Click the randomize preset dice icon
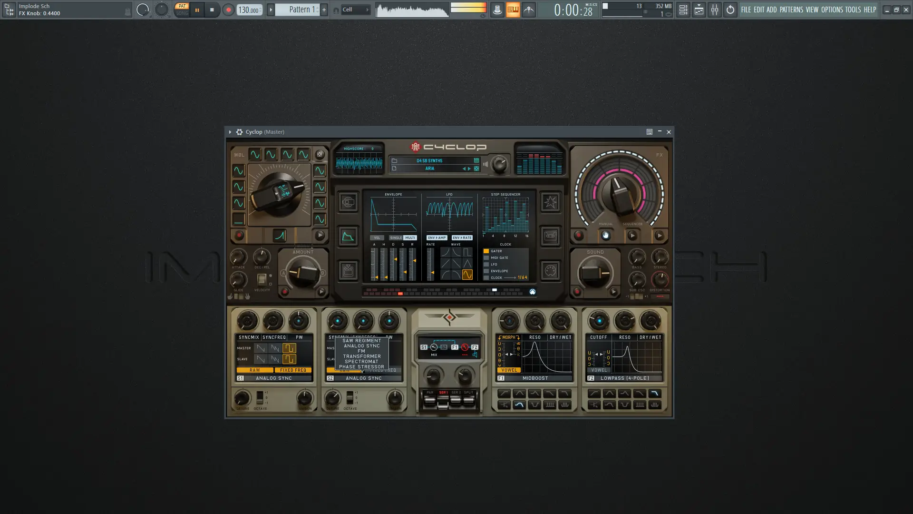This screenshot has width=913, height=514. 476,168
